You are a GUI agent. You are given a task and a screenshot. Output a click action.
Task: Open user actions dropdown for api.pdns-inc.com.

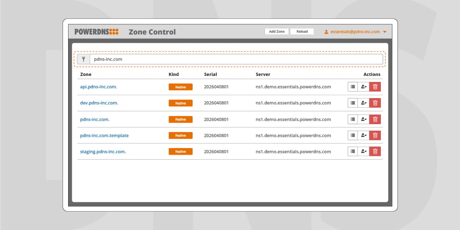click(x=363, y=87)
